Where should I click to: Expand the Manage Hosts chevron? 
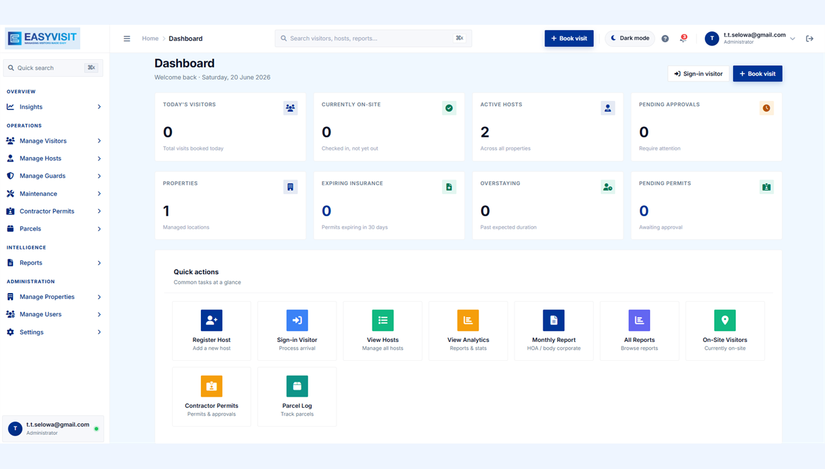pos(99,158)
